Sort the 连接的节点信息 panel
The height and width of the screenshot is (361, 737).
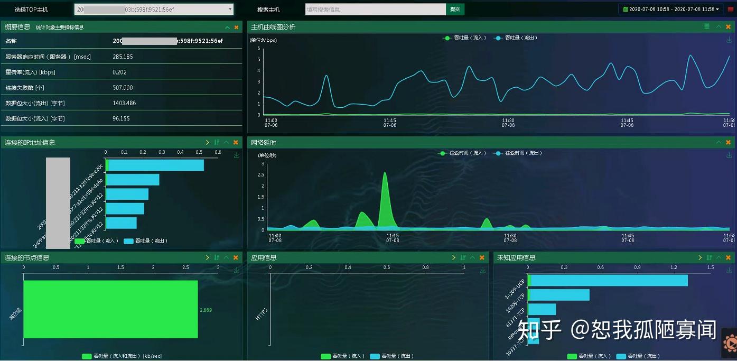217,257
